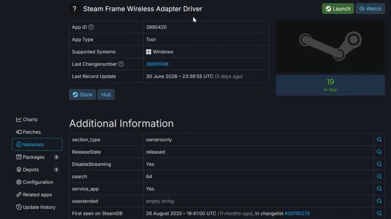Click the service_app key label
The width and height of the screenshot is (391, 219).
tap(85, 189)
